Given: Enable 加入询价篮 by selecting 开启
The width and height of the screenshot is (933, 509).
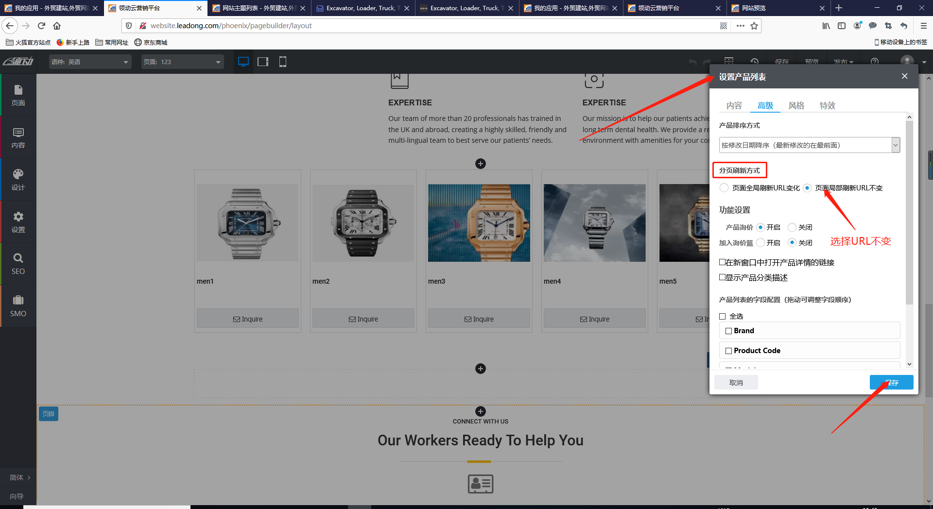Looking at the screenshot, I should [x=761, y=243].
